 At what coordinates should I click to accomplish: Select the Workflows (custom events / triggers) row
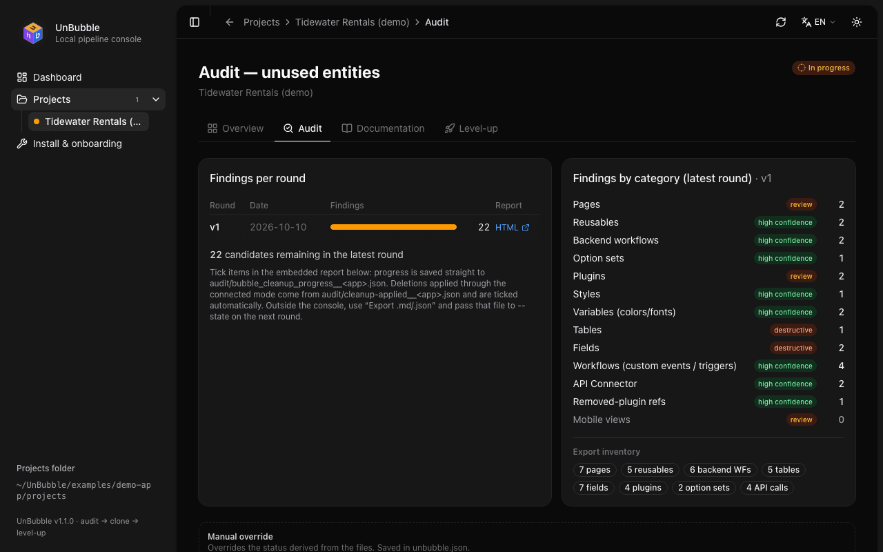pos(708,366)
